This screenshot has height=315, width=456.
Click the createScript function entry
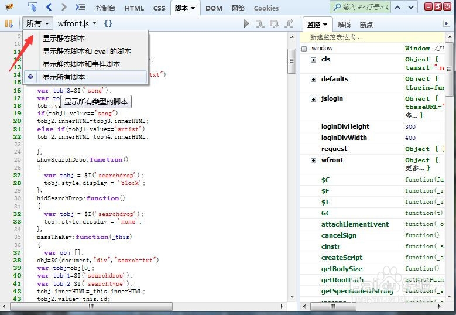coord(342,258)
